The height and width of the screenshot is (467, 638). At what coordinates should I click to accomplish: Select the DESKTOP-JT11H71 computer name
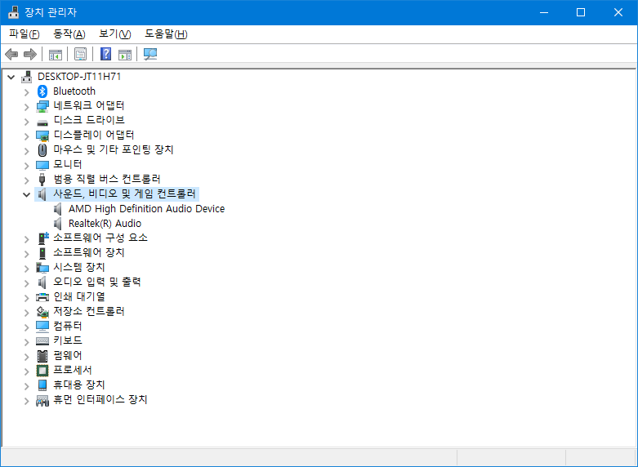click(79, 77)
